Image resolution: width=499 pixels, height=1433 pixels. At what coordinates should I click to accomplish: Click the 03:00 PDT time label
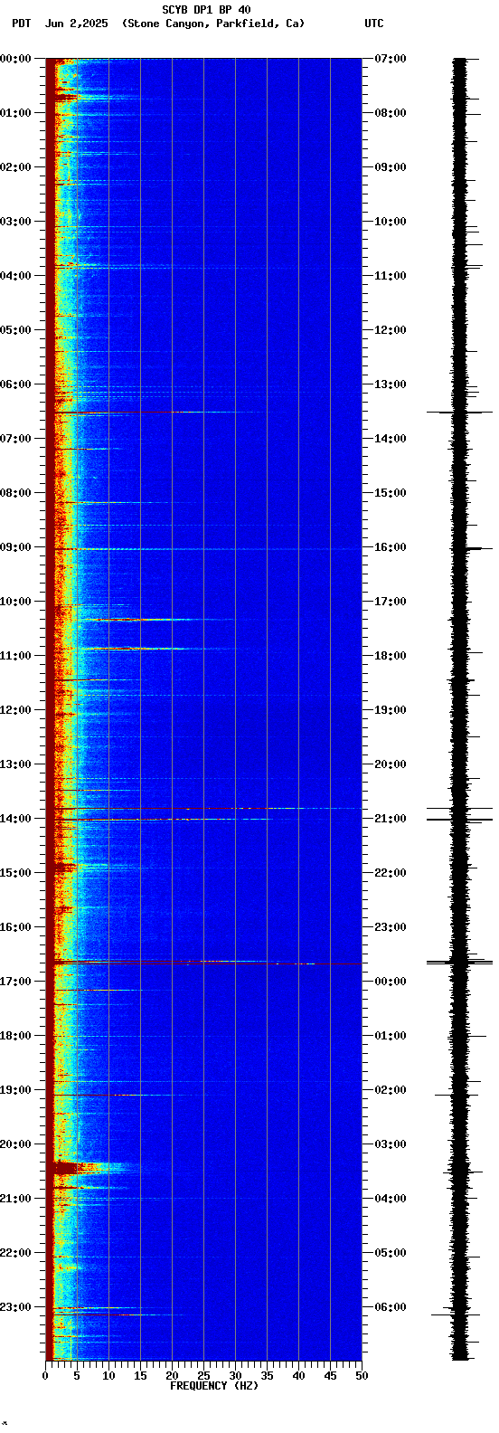15,222
